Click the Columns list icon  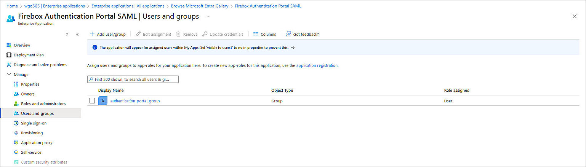click(x=256, y=34)
